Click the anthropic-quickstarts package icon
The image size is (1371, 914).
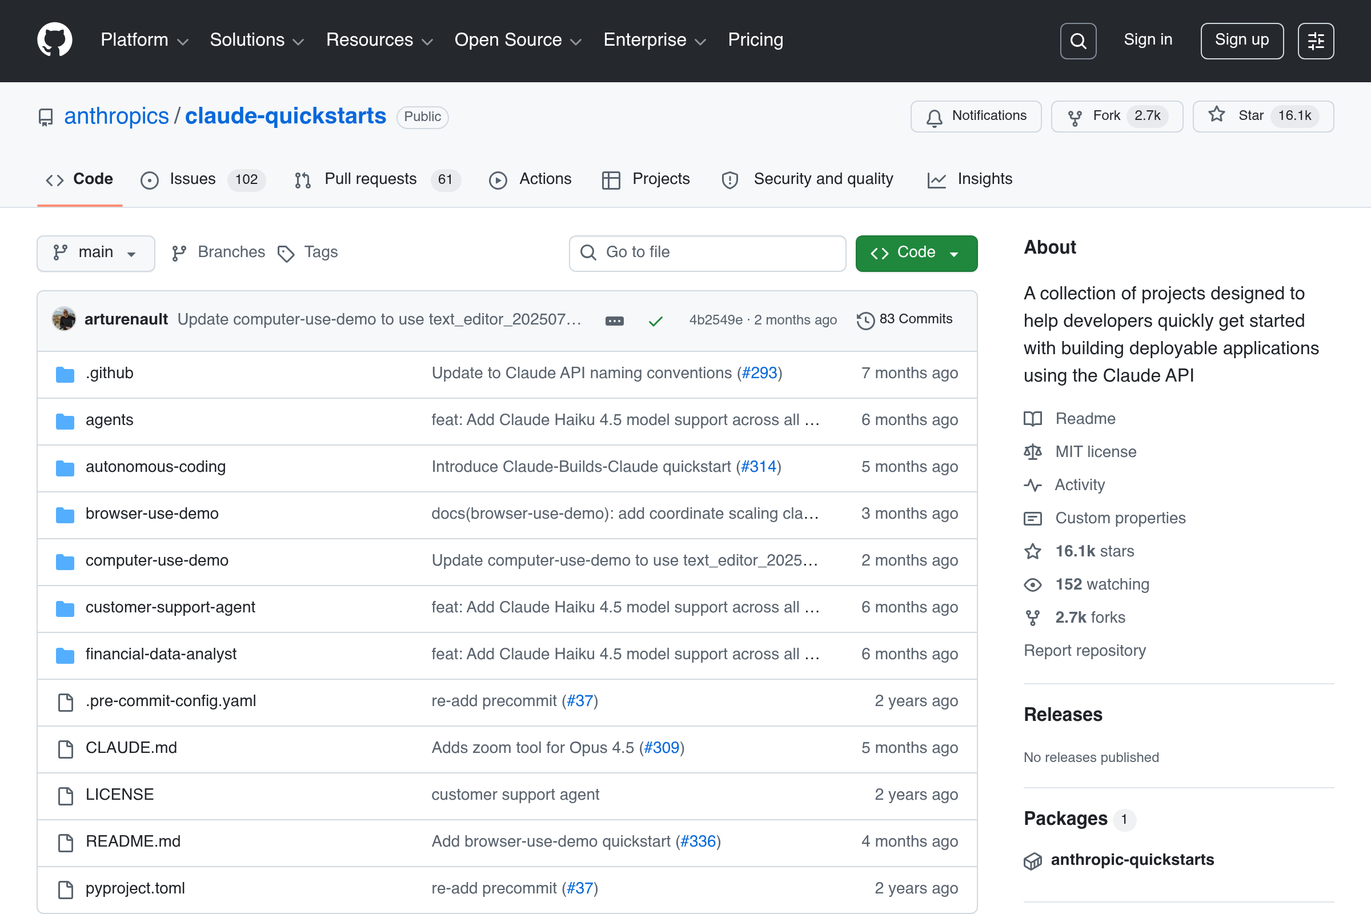coord(1032,860)
